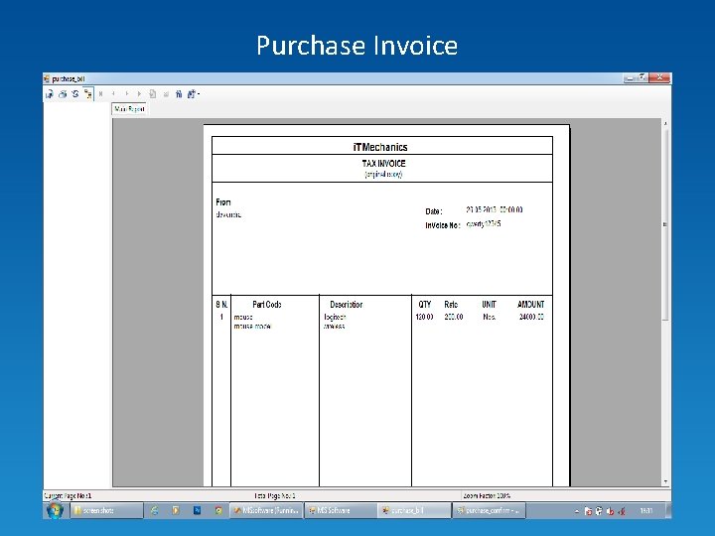Click the Print Report icon

coord(63,94)
